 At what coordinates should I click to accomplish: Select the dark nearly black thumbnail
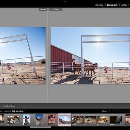tap(116, 120)
